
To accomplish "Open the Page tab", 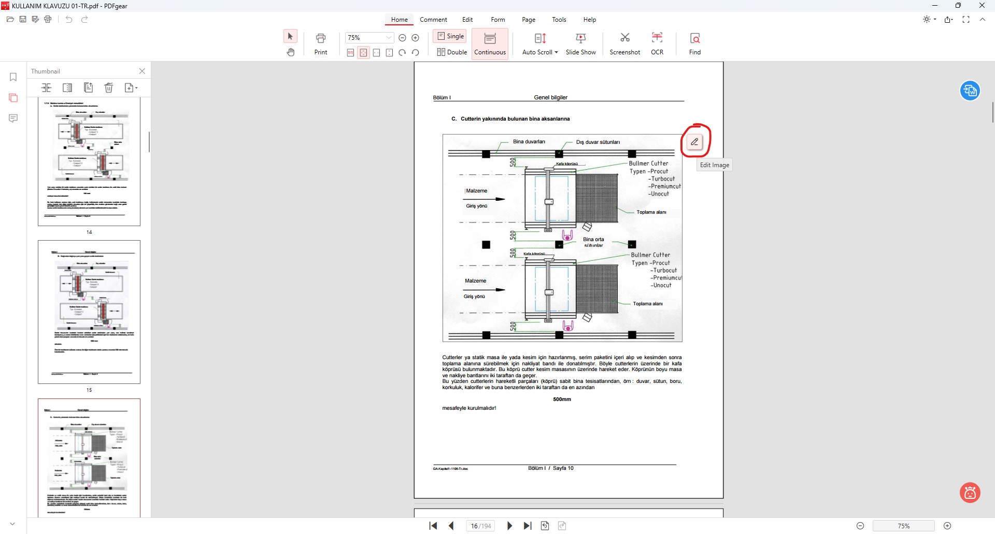I will tap(529, 20).
